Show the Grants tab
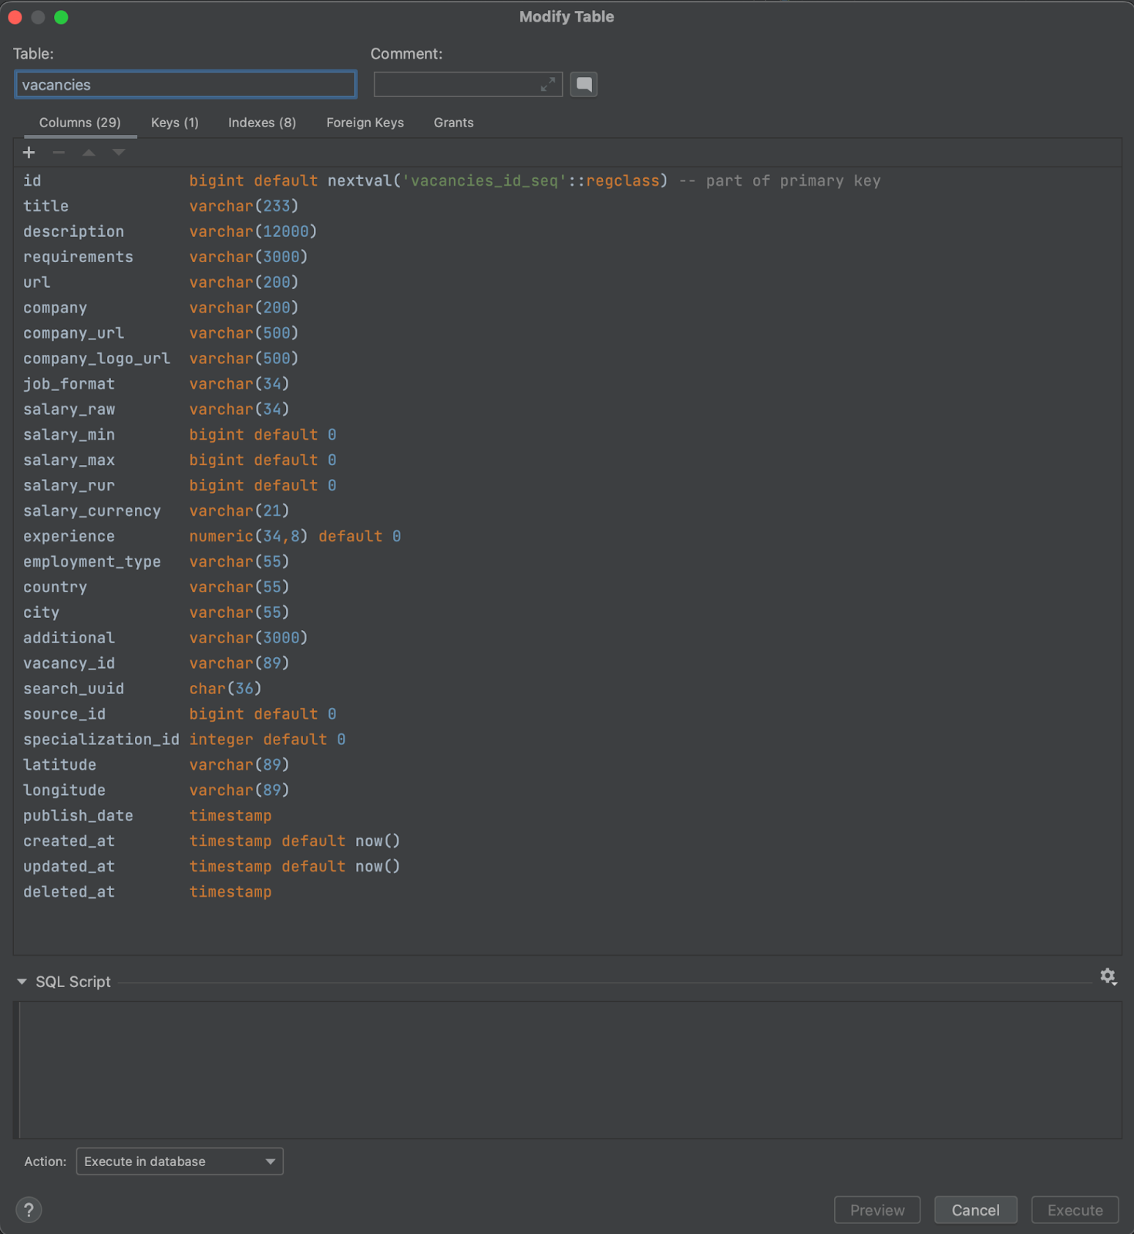The image size is (1134, 1234). coord(453,123)
